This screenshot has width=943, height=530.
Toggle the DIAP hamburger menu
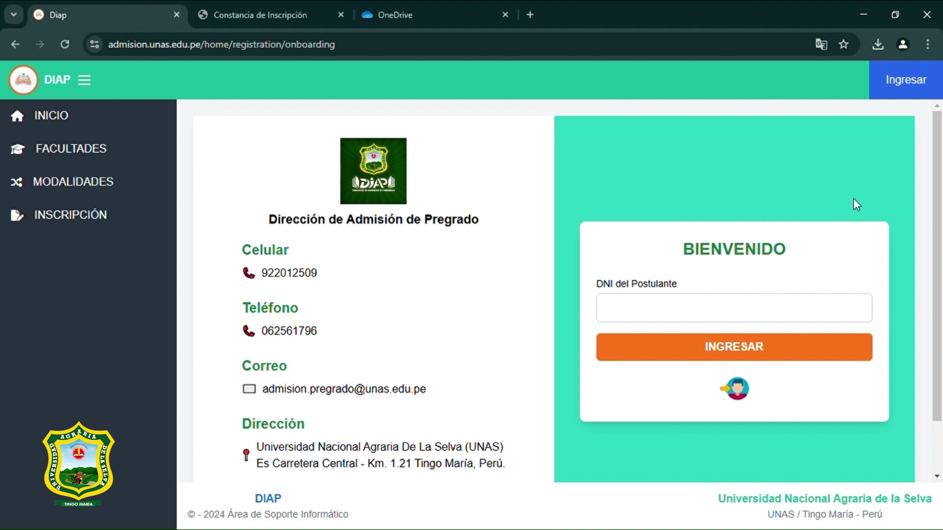tap(84, 80)
